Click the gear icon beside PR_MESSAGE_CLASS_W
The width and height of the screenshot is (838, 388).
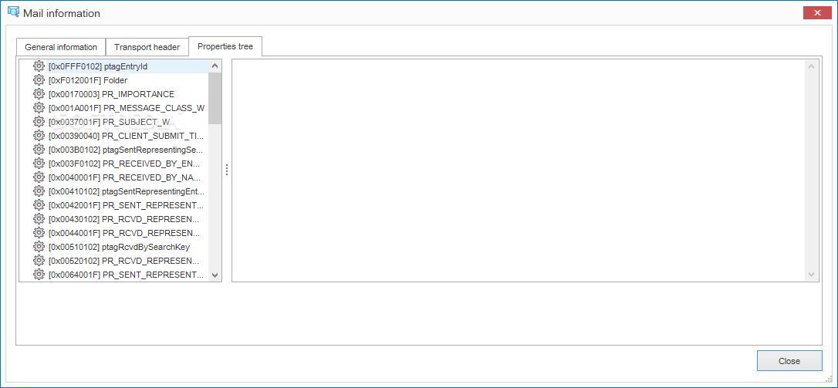39,108
